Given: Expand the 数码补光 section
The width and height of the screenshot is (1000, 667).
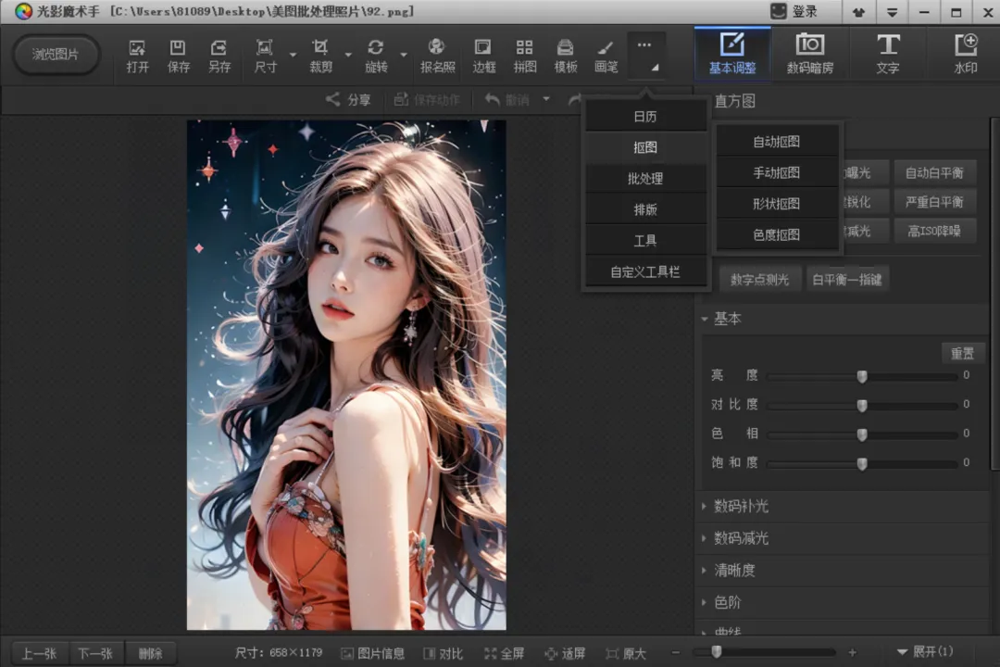Looking at the screenshot, I should click(704, 506).
